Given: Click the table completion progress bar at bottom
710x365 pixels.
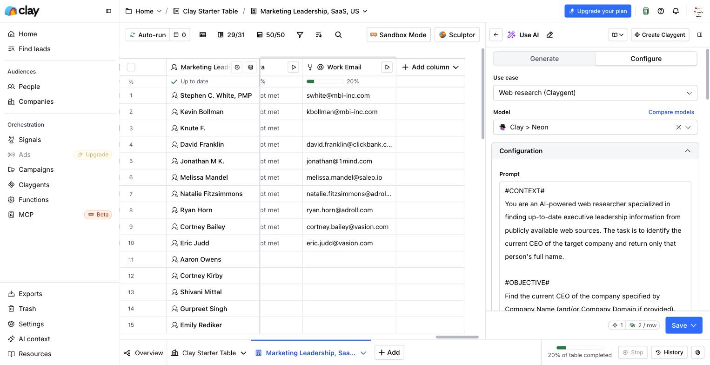Looking at the screenshot, I should click(580, 348).
